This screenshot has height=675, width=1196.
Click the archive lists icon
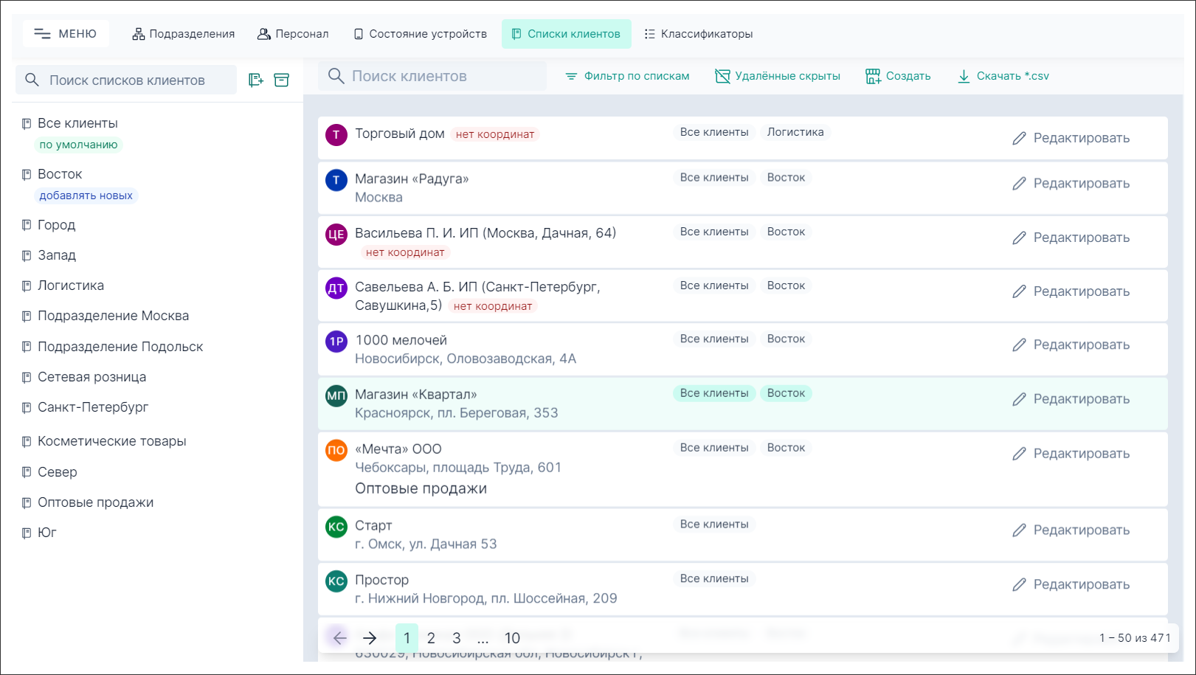click(281, 80)
